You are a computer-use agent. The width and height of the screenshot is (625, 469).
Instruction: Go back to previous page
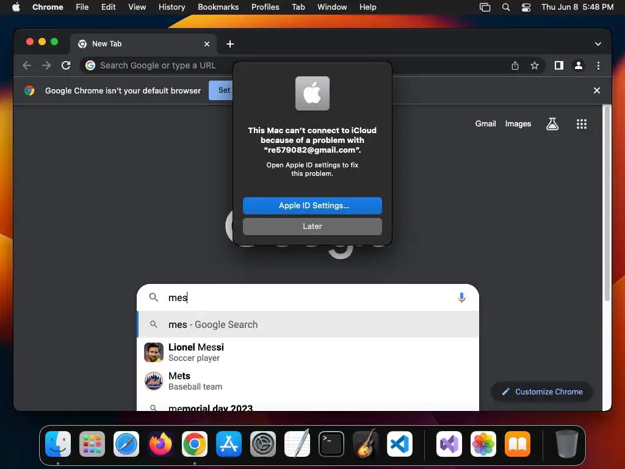27,65
